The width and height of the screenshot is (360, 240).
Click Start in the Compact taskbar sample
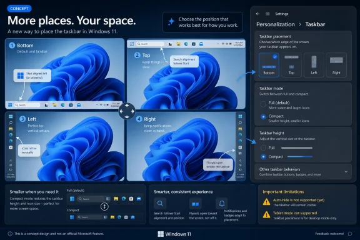72,217
